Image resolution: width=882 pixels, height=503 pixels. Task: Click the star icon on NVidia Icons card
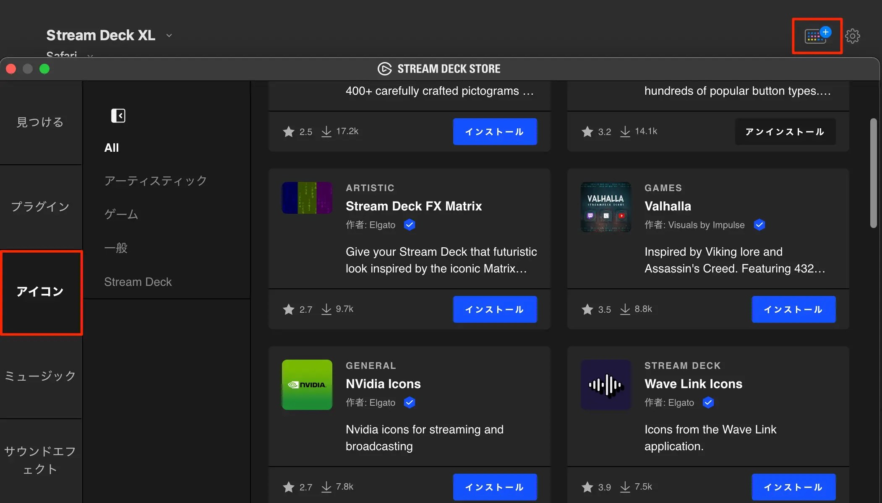point(289,487)
